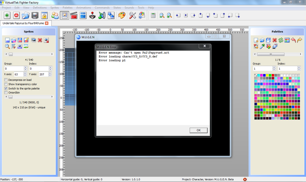This screenshot has height=182, width=306.
Task: Click the sprite Index input field
Action: coord(39,68)
